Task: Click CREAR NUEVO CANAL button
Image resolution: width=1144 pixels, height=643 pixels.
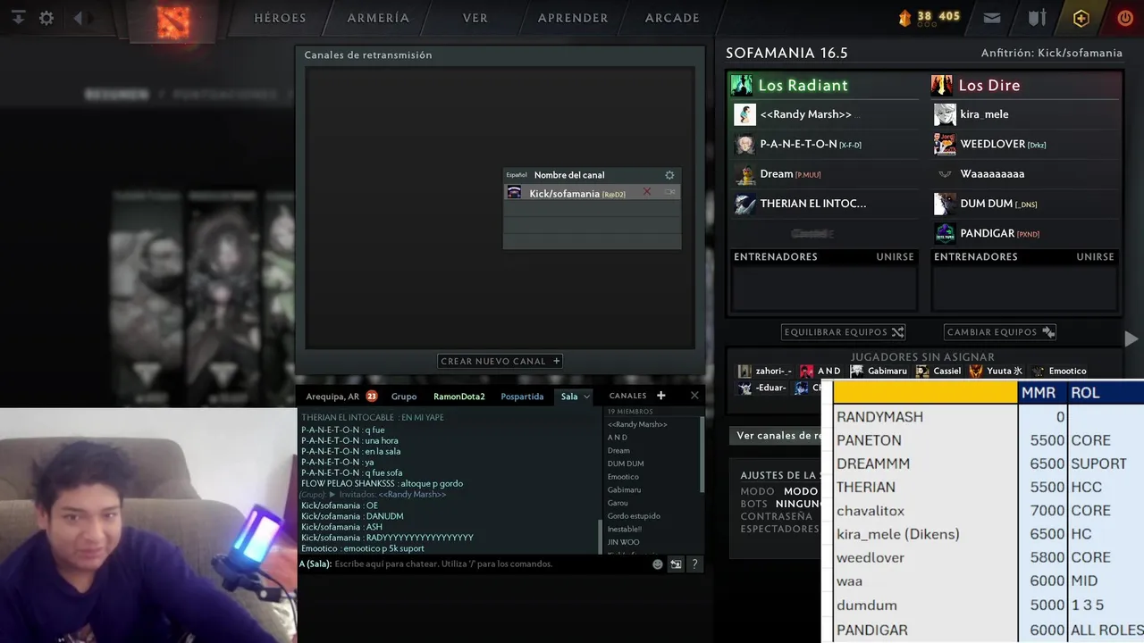Action: pyautogui.click(x=500, y=362)
